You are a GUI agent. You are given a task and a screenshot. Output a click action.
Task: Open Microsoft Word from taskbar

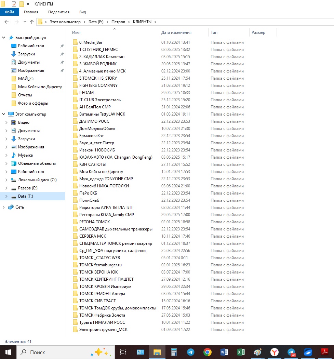pos(224,352)
